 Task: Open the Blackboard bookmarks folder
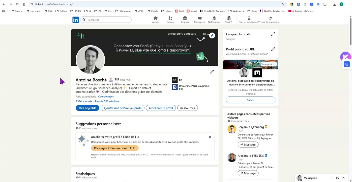click(x=123, y=11)
